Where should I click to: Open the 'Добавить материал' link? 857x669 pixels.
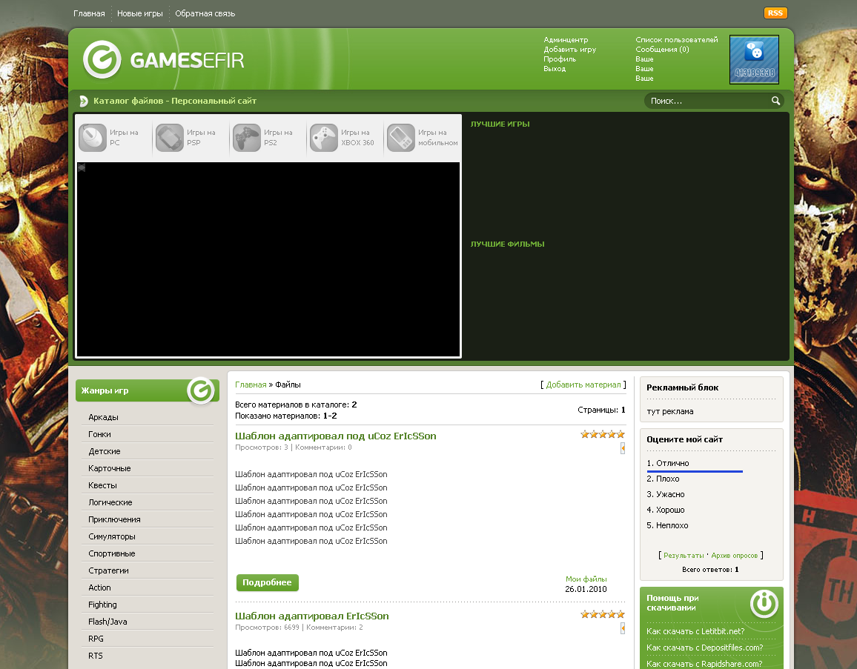click(583, 385)
